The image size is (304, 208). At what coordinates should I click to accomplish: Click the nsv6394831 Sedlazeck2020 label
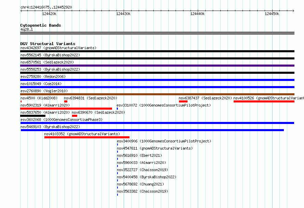(x=91, y=98)
